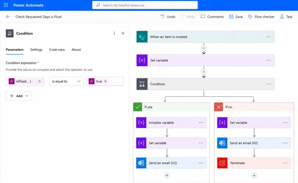Go back with the left arrow icon
Screen dimensions: 298x183
click(x=8, y=17)
